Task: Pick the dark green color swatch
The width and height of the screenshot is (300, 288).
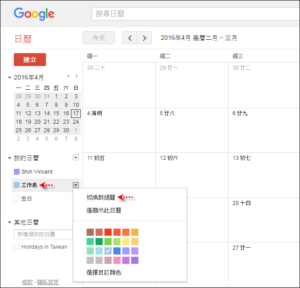Action: coord(99,242)
